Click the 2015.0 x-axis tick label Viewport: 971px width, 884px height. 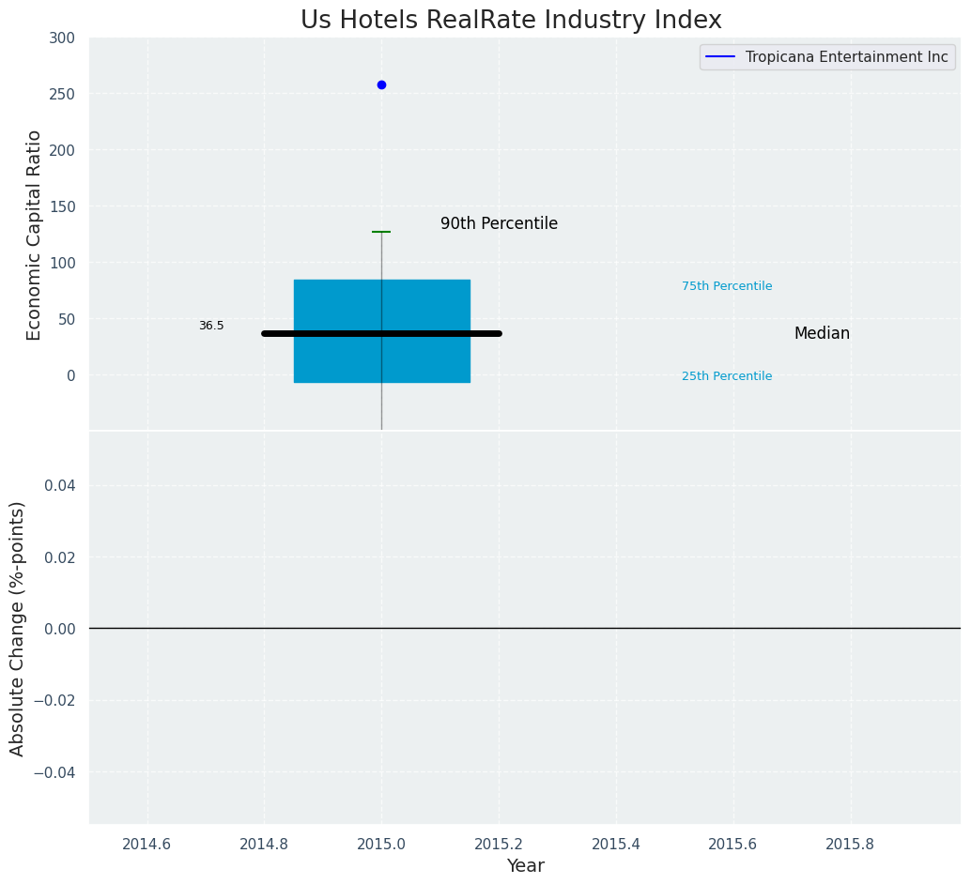click(381, 844)
